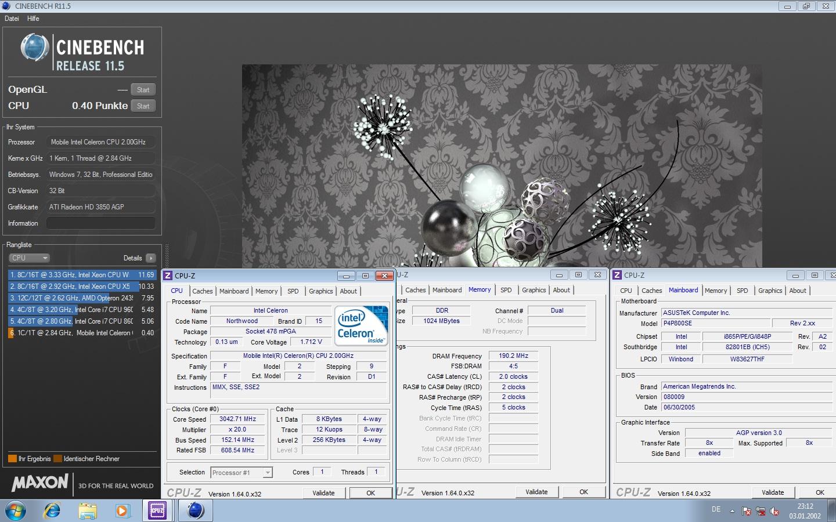Select ranking entry 8C/16T @ 3.33 GHz Xeon
This screenshot has height=522, width=836.
tap(82, 275)
